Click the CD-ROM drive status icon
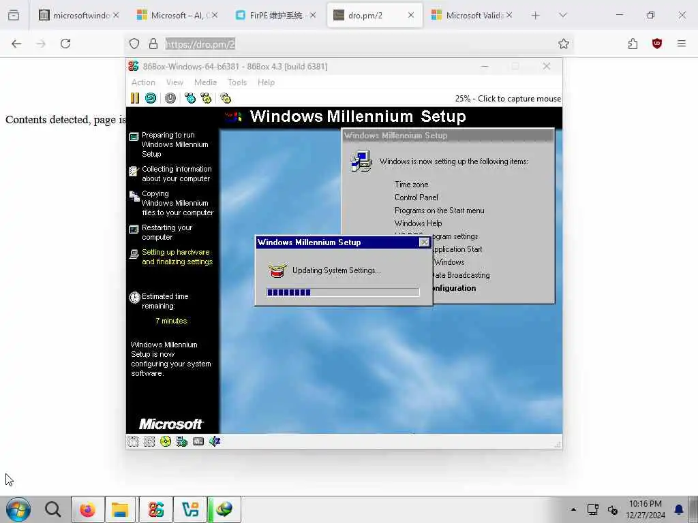This screenshot has height=523, width=698. 166,441
